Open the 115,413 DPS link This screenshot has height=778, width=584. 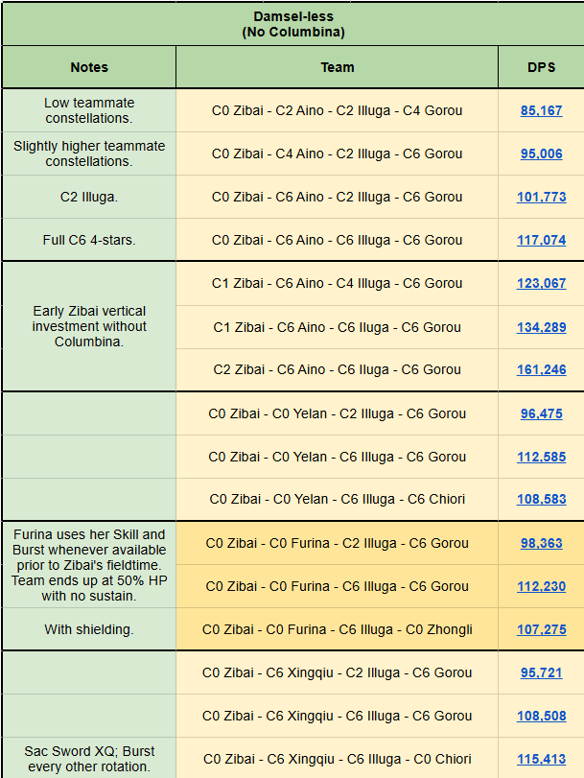541,759
